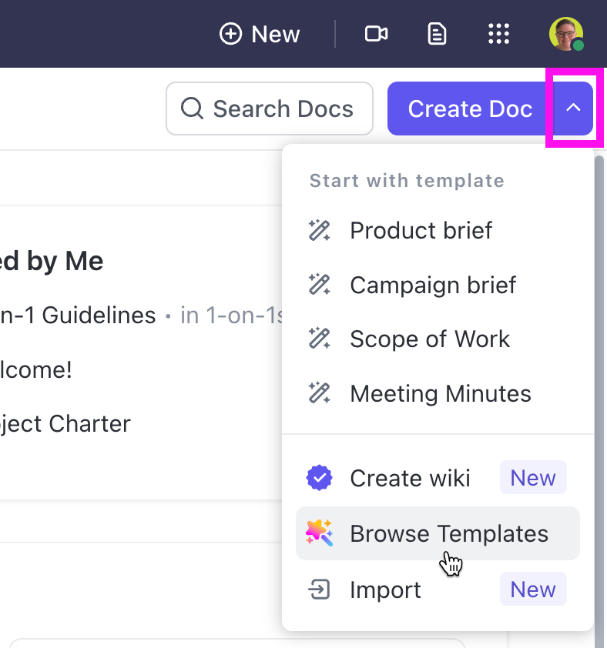The height and width of the screenshot is (648, 607).
Task: Click the video camera clip icon
Action: 376,35
